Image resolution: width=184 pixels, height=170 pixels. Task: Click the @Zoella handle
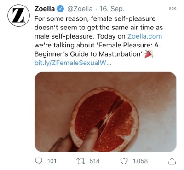point(80,9)
